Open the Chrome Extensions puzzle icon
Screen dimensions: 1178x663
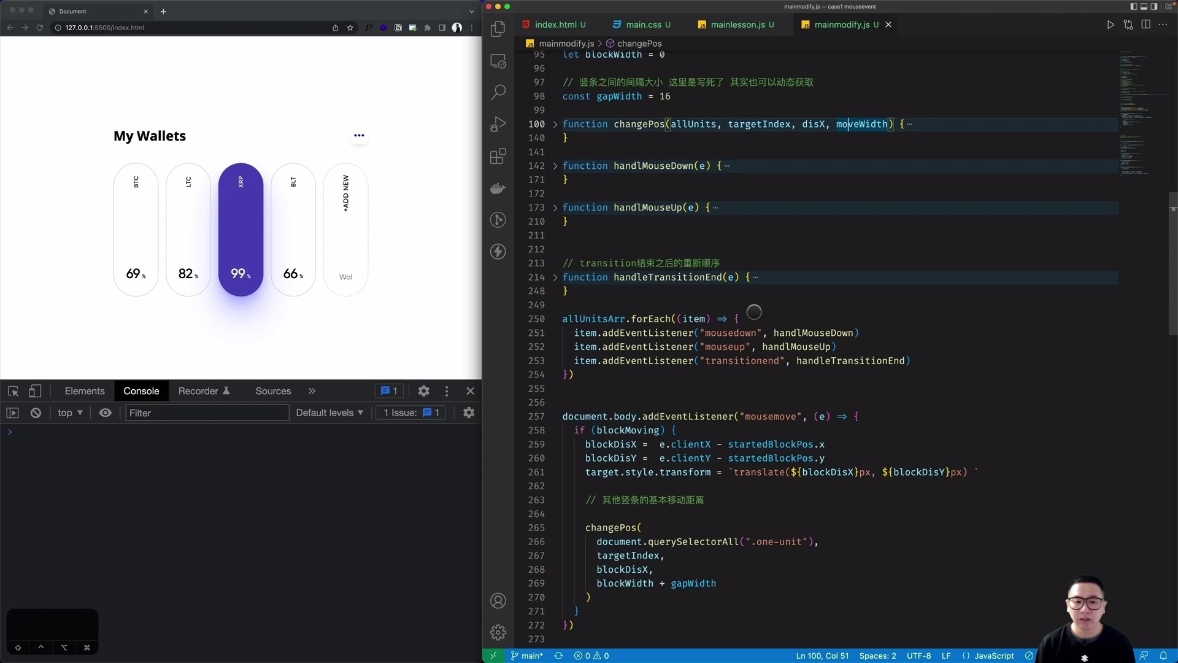click(x=428, y=28)
